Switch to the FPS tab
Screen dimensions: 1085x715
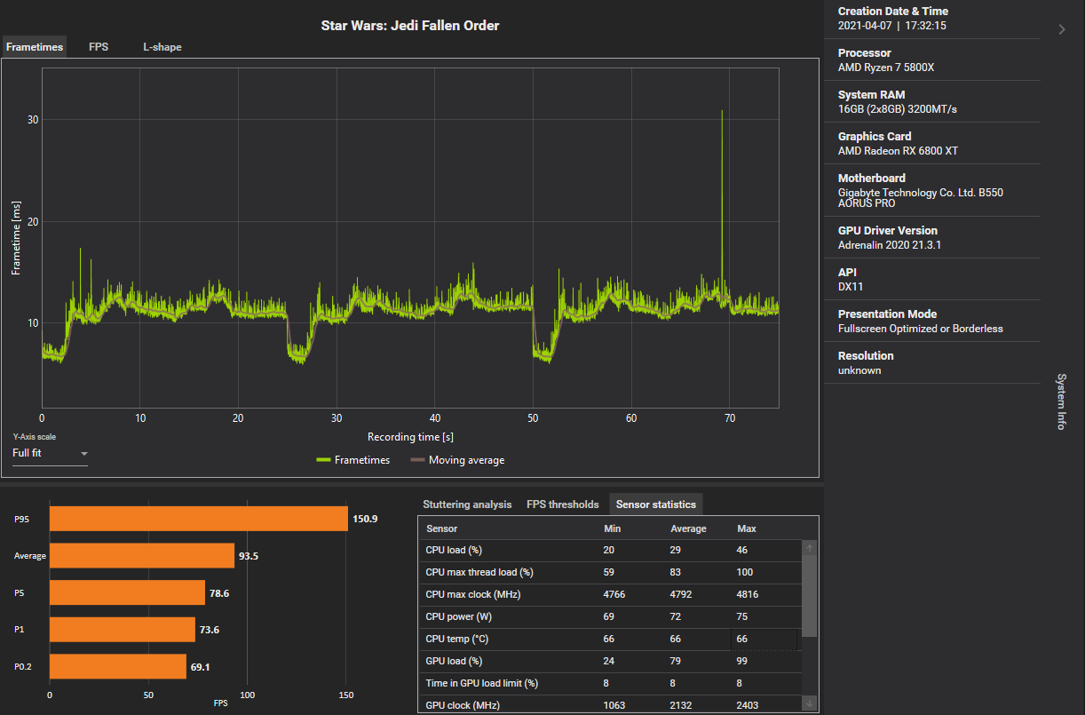(99, 47)
